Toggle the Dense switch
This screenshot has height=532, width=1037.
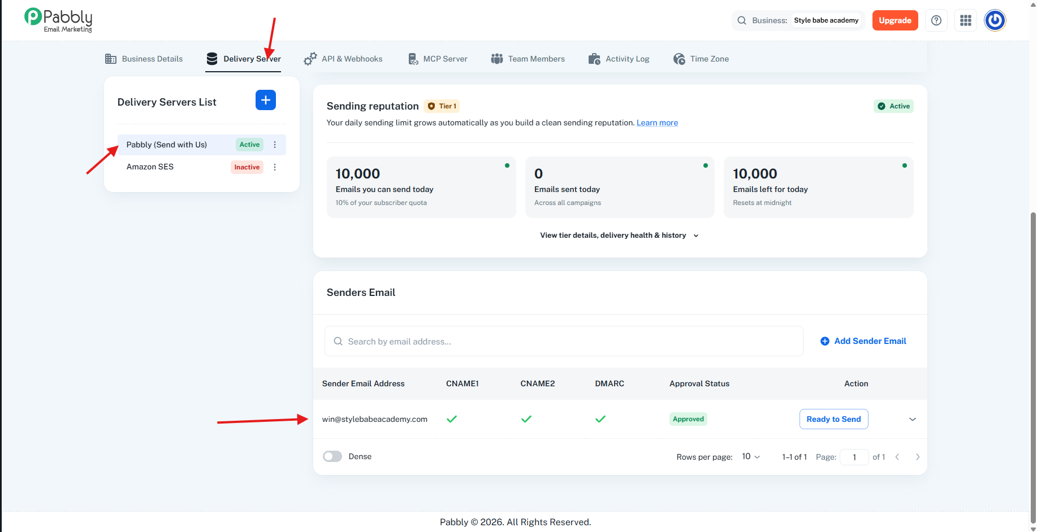tap(332, 456)
